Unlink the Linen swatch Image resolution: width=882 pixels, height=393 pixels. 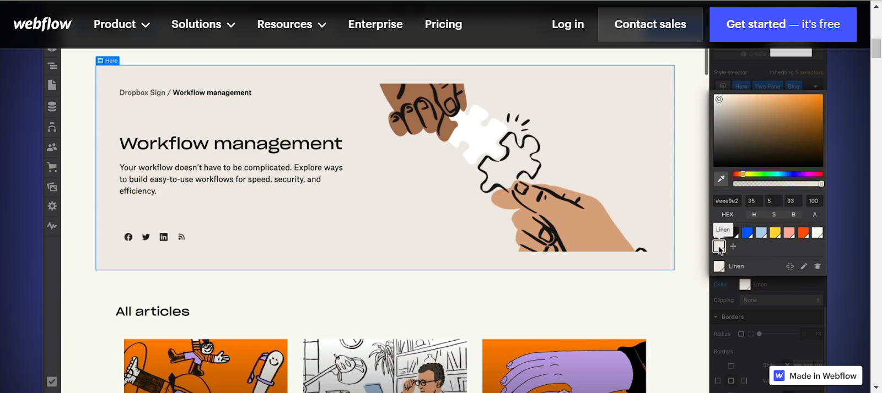tap(790, 266)
